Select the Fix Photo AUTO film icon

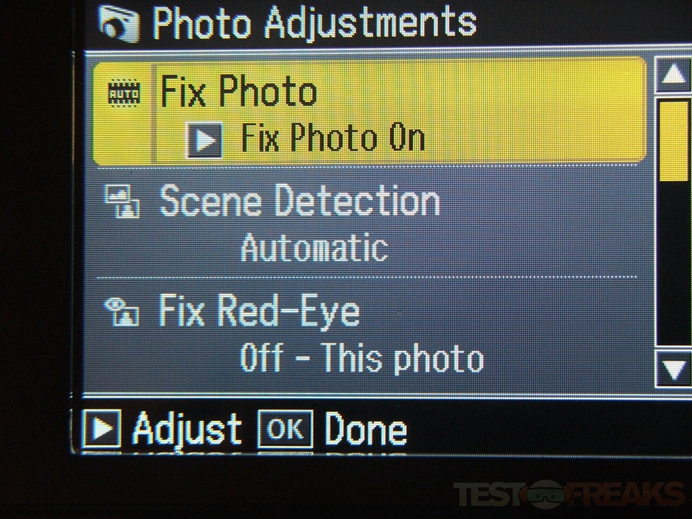click(x=124, y=93)
